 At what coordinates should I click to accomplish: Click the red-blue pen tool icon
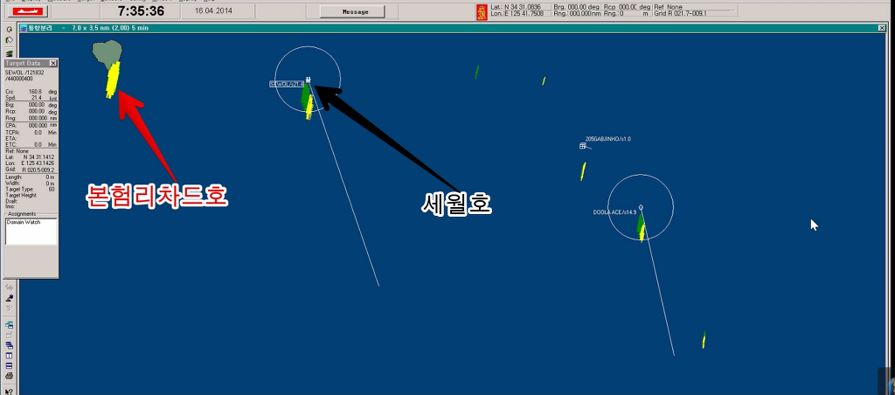point(9,298)
